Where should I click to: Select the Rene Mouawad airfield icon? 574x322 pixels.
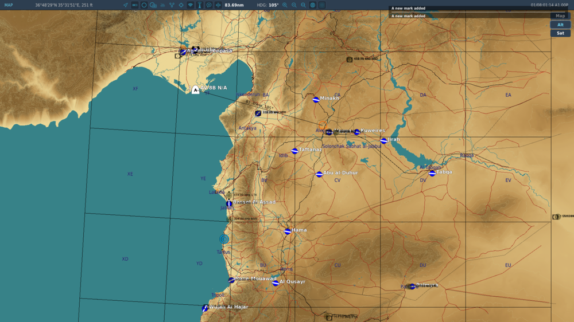231,280
